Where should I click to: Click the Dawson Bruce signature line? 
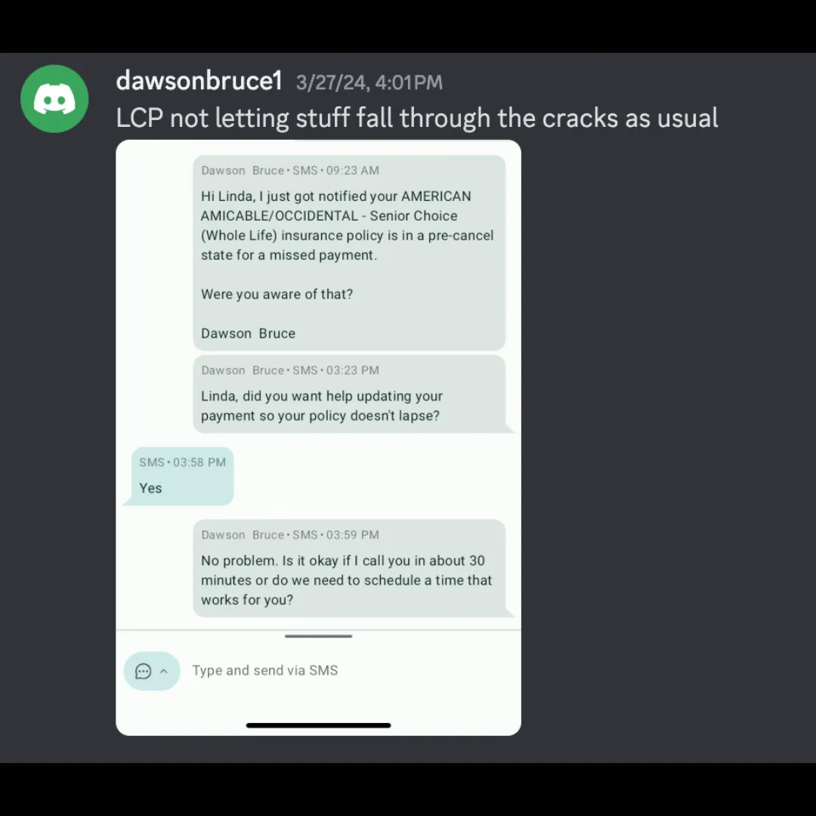click(x=249, y=334)
